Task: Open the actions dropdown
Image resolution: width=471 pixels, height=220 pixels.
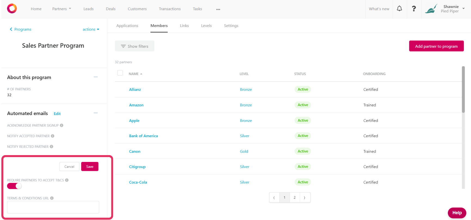Action: coord(91,29)
